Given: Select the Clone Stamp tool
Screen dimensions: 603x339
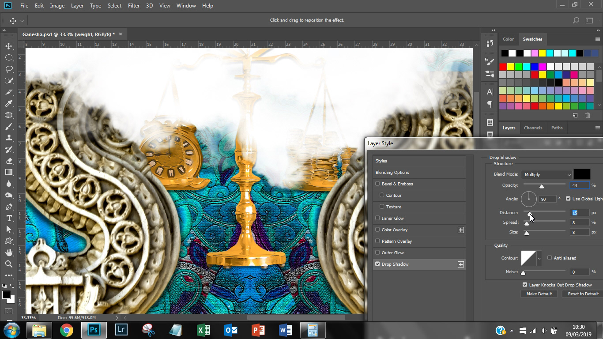Looking at the screenshot, I should click(x=9, y=138).
